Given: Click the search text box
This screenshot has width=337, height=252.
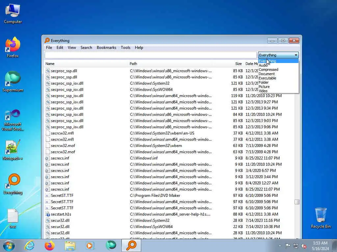Looking at the screenshot, I should tap(150, 55).
